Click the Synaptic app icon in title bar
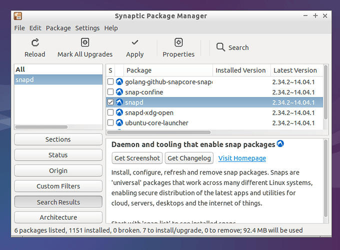 (x=18, y=16)
